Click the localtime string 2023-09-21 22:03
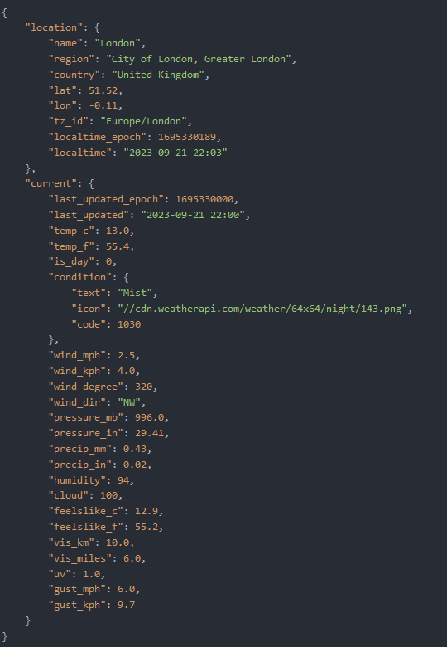 175,153
